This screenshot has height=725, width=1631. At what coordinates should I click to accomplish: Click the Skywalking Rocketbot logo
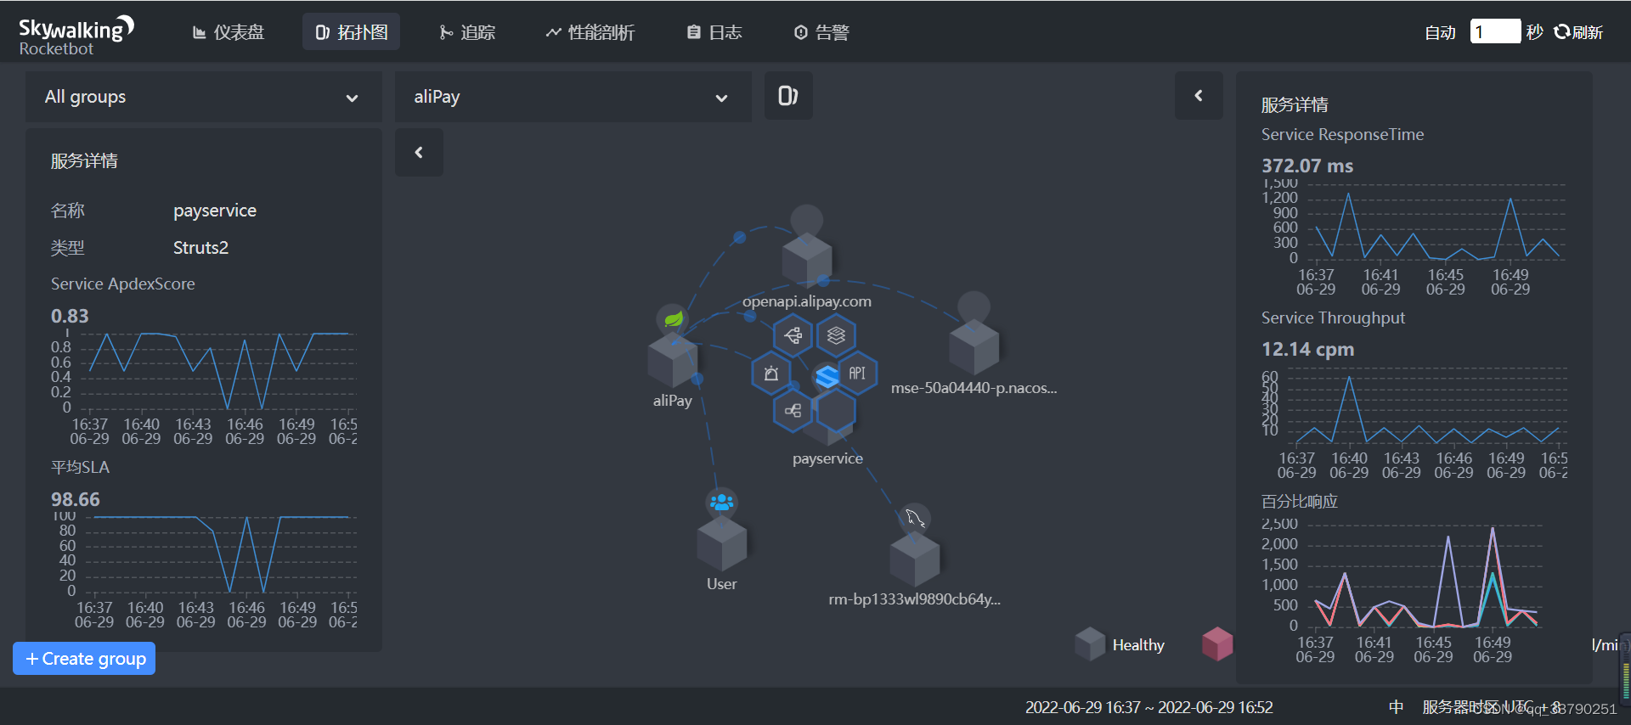[76, 36]
